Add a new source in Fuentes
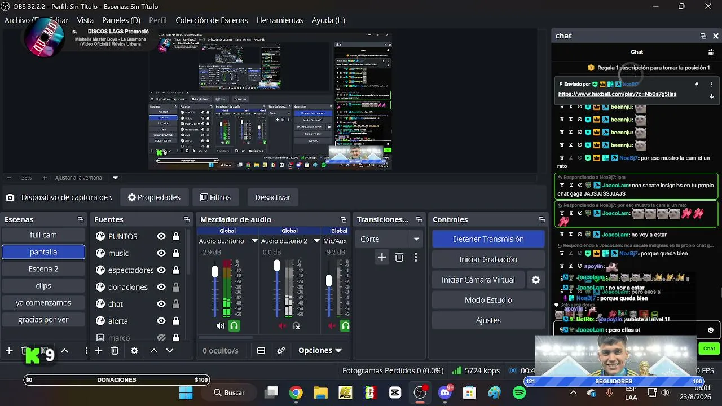The image size is (722, 406). pyautogui.click(x=99, y=351)
